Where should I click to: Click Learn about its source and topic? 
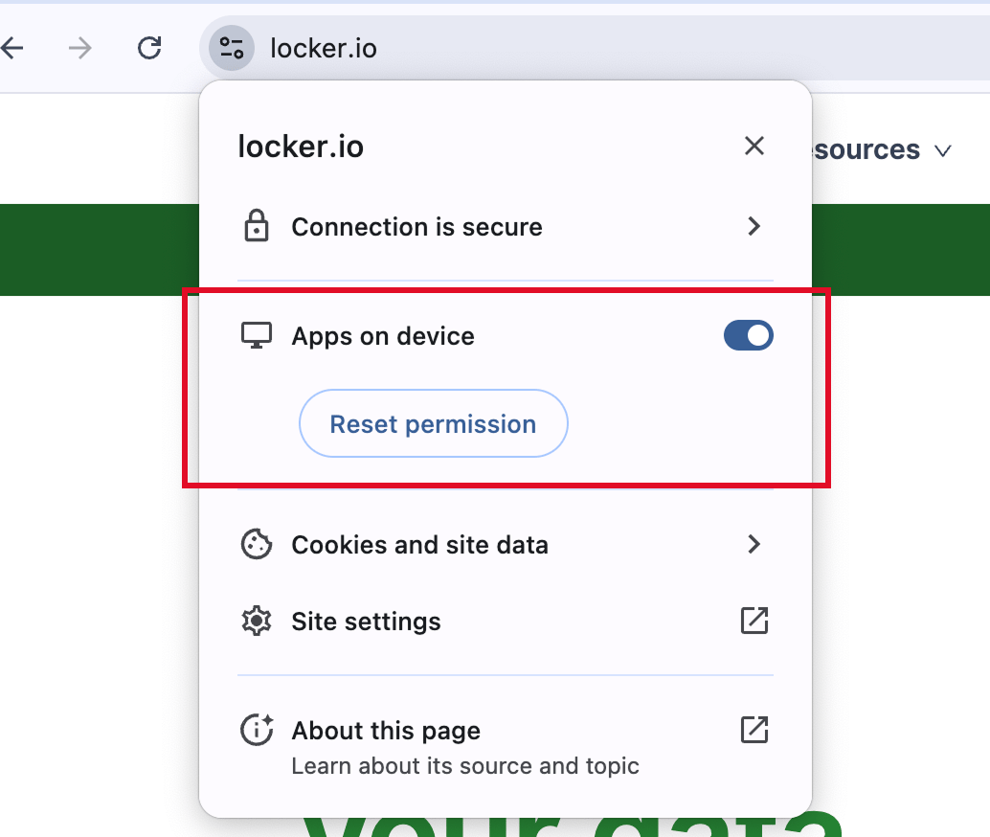pyautogui.click(x=465, y=766)
